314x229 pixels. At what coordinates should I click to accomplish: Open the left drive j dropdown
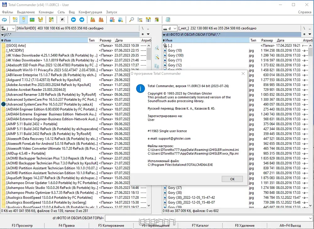pos(8,29)
